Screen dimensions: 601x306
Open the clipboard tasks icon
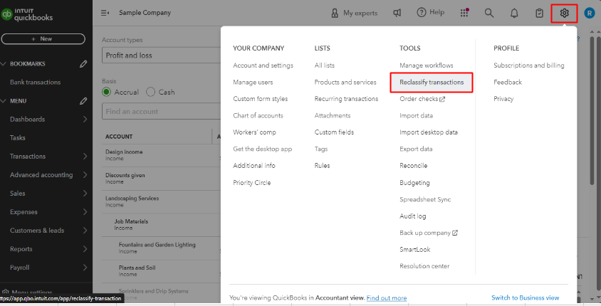(539, 13)
